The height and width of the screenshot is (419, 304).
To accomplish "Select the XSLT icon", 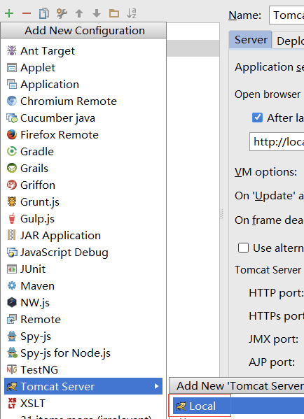I will pyautogui.click(x=12, y=403).
